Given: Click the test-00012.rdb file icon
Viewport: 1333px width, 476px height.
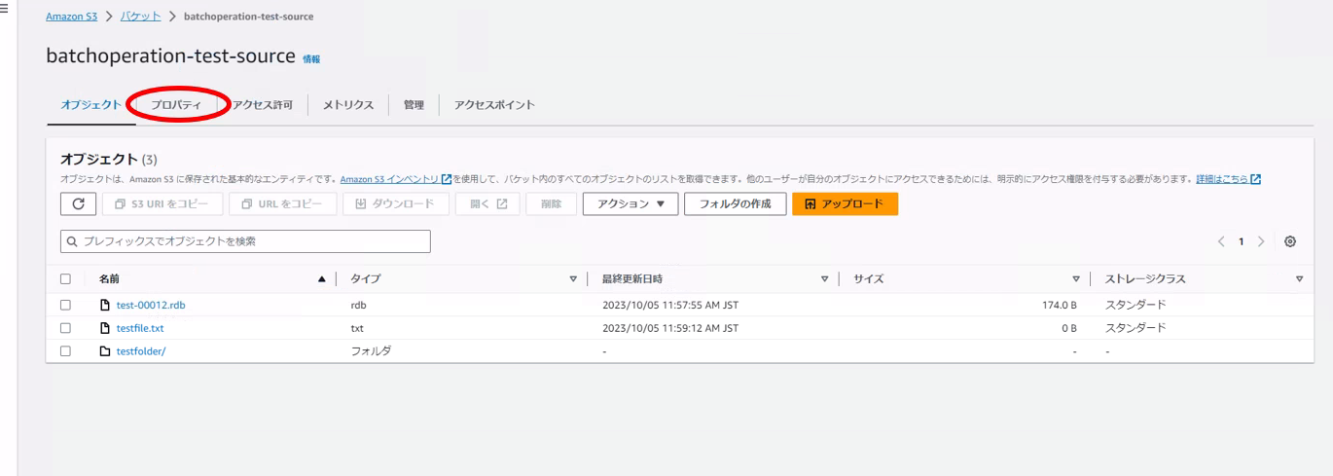Looking at the screenshot, I should click(105, 305).
